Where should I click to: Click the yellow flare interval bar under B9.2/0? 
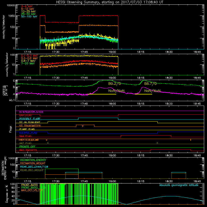(102, 94)
